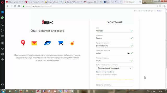
Task: Close the Регистрация tab
Action: [140, 2]
